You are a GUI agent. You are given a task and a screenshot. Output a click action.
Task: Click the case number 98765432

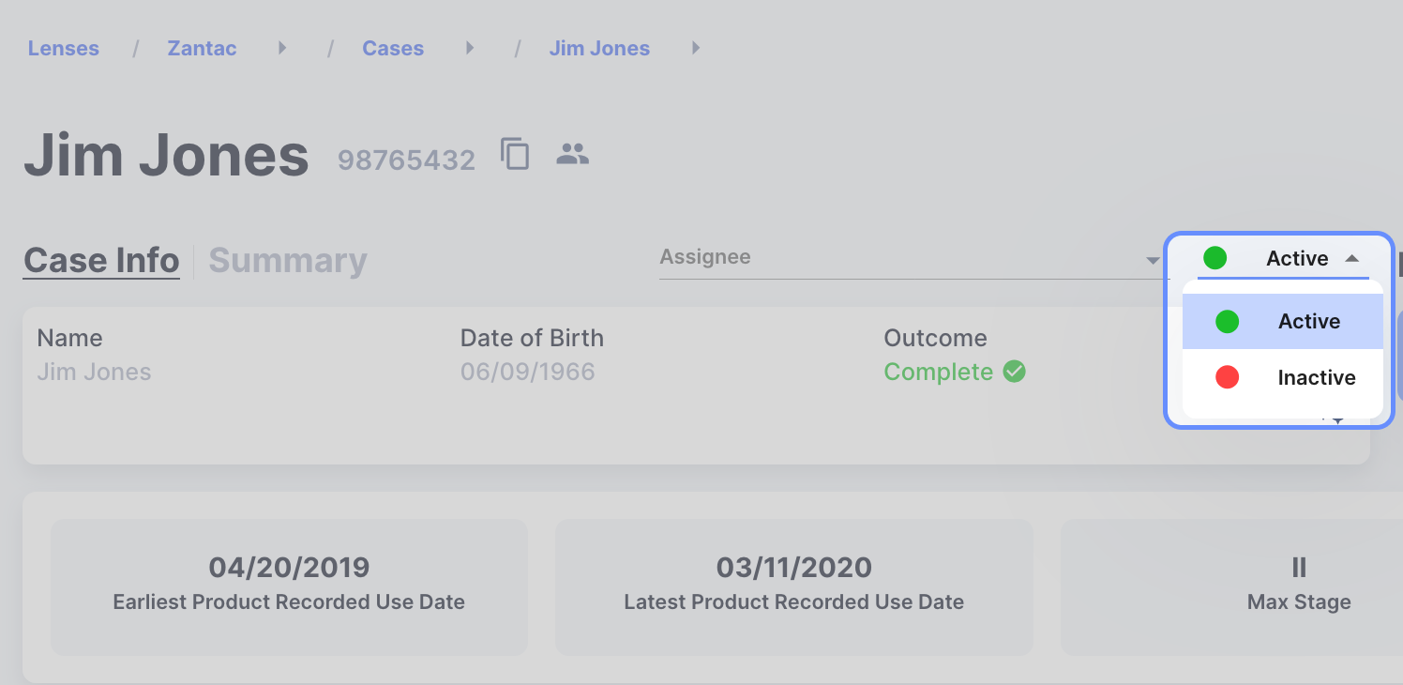406,160
